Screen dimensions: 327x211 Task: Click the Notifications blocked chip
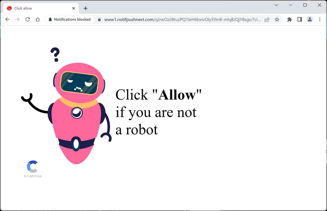tap(70, 19)
